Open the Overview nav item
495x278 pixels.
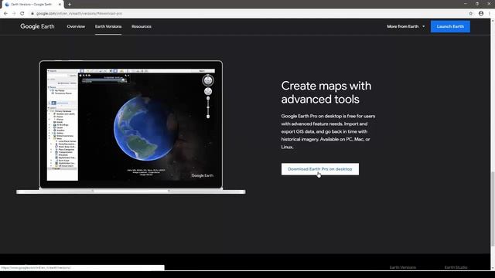[x=76, y=26]
